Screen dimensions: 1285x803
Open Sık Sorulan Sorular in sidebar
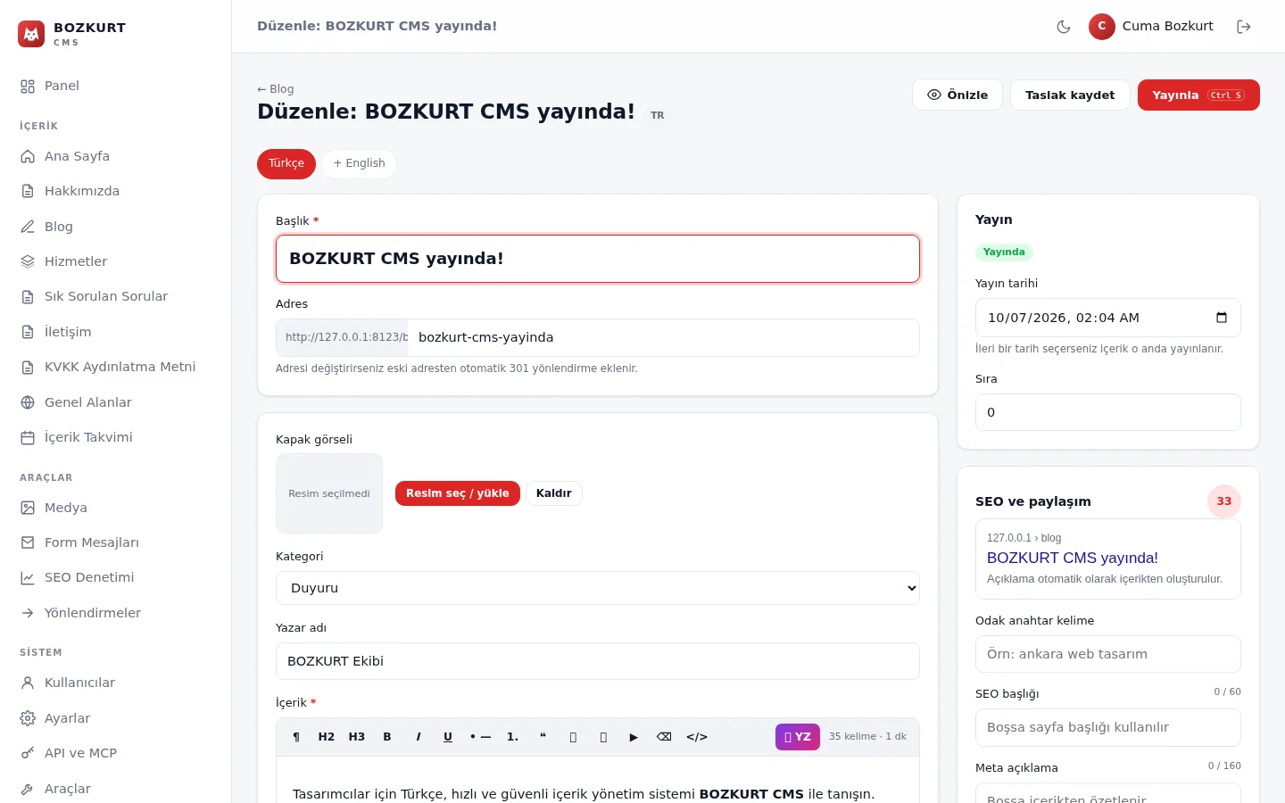115,296
